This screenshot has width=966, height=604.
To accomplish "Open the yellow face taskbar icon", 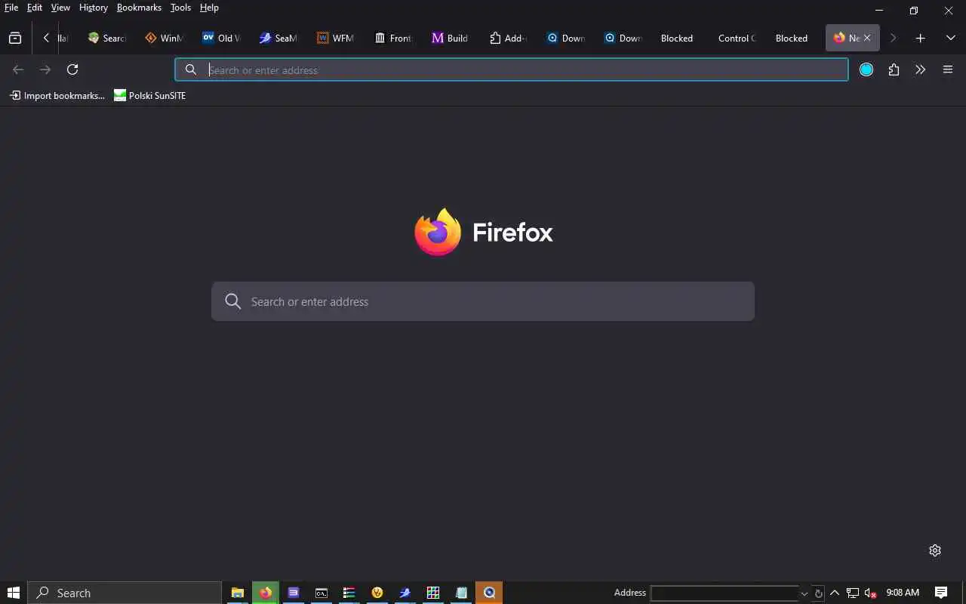I will 377,593.
